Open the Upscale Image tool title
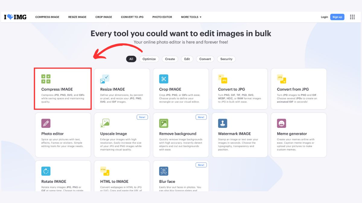The height and width of the screenshot is (203, 362). (x=114, y=134)
